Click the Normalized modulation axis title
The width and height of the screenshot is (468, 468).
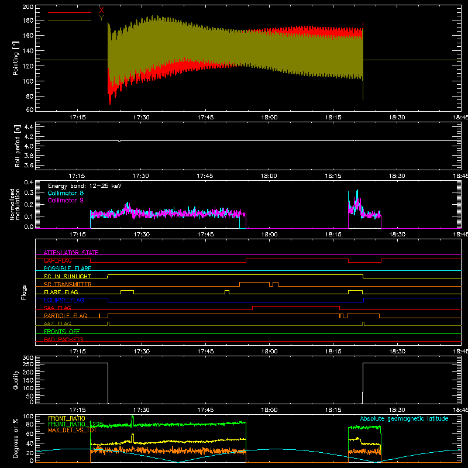click(15, 204)
